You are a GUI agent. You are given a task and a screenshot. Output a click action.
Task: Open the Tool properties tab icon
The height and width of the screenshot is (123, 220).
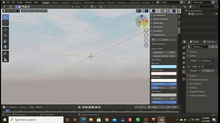pyautogui.click(x=184, y=47)
